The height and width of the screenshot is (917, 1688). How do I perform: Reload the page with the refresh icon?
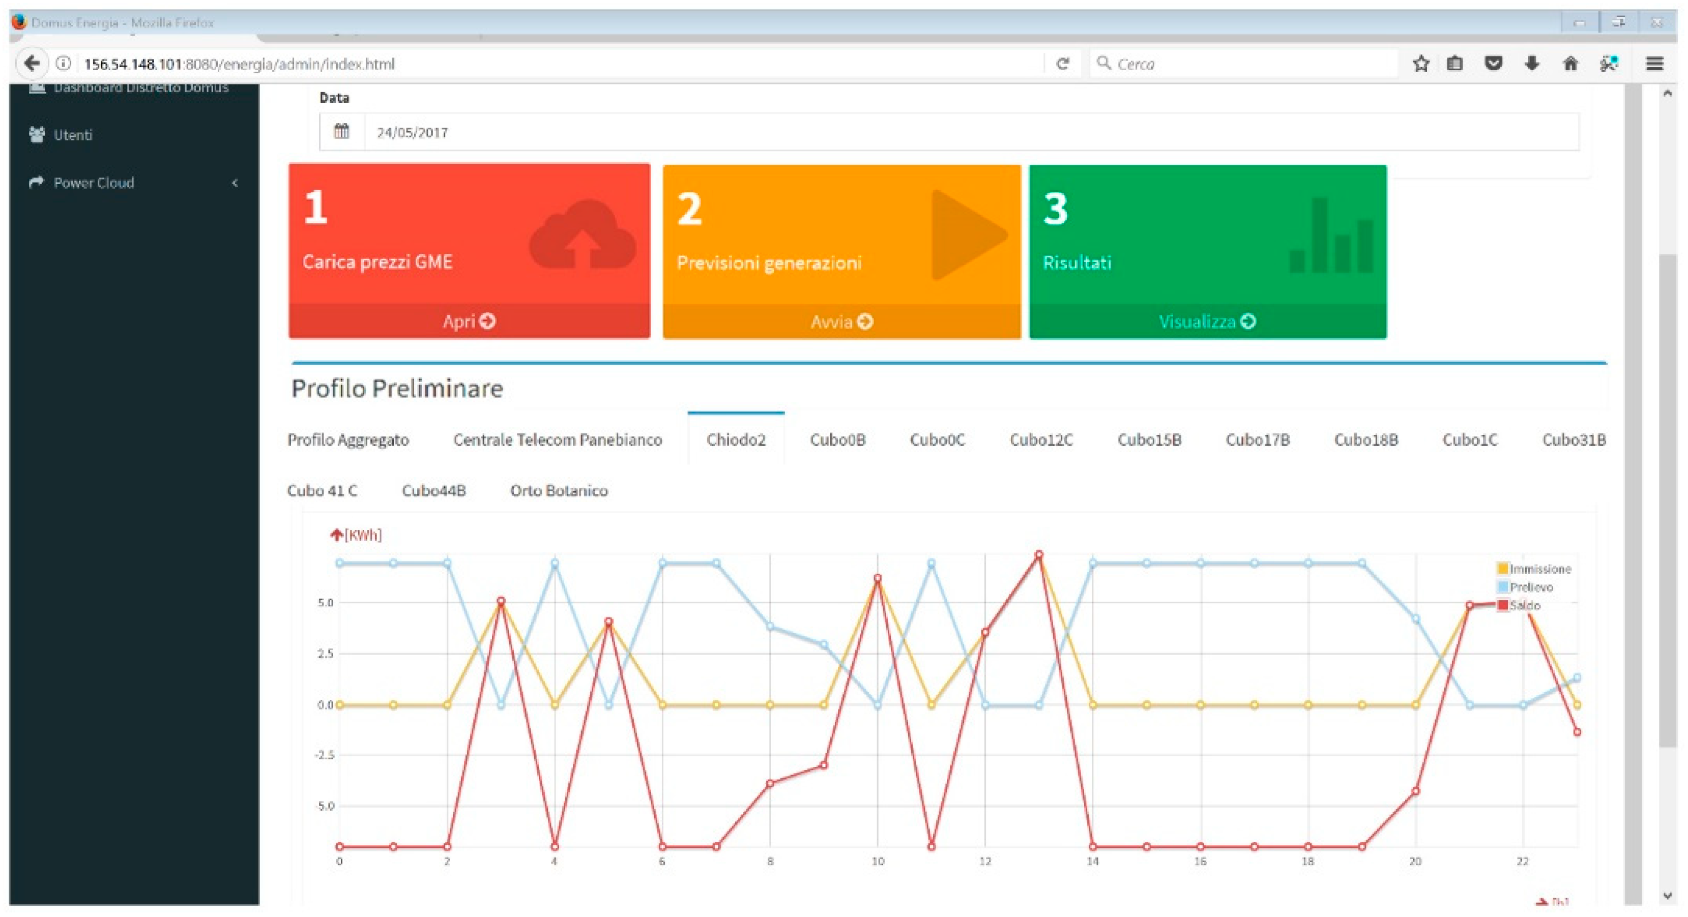tap(1062, 64)
